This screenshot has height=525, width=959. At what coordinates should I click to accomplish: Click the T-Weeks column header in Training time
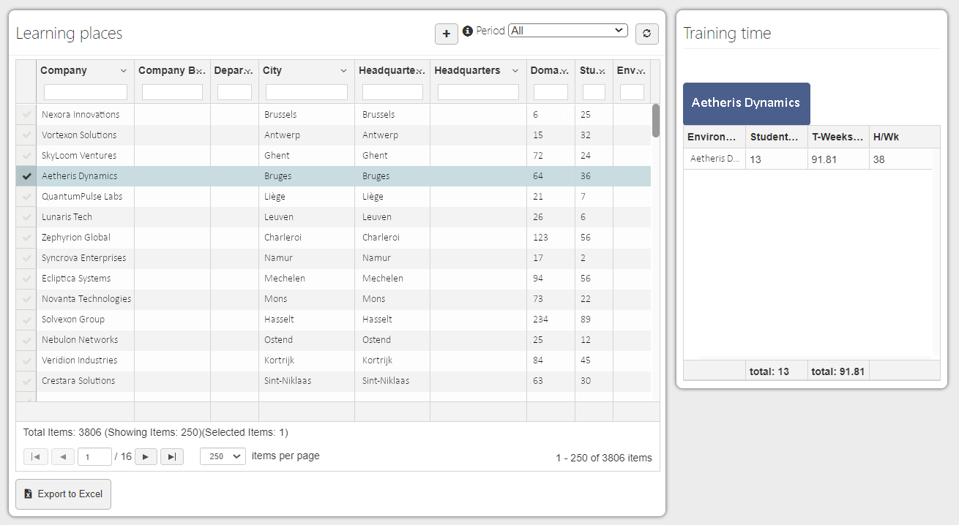(837, 137)
